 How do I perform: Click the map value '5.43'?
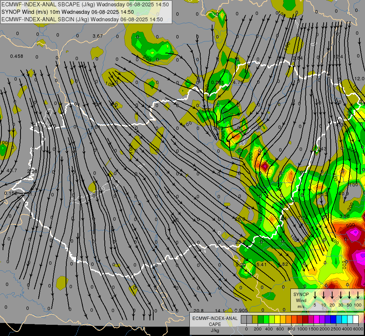tap(321, 149)
